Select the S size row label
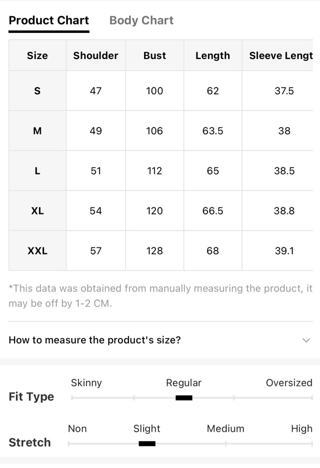320x468 pixels. pos(37,91)
